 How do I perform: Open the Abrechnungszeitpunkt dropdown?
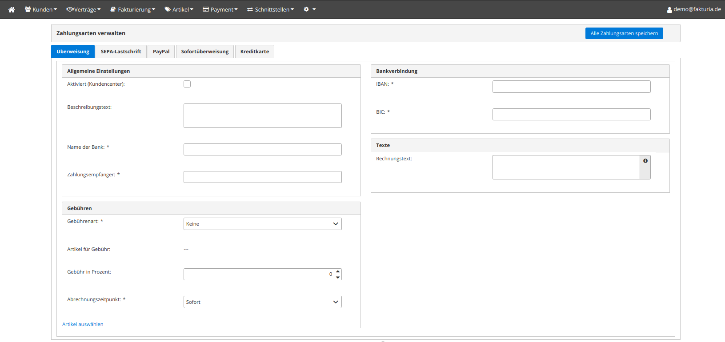tap(262, 302)
